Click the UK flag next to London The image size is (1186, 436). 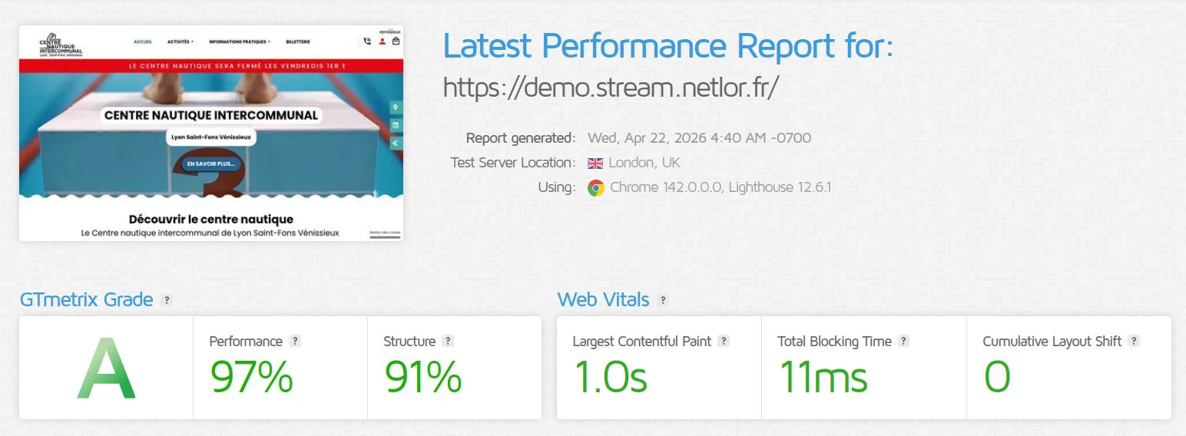pyautogui.click(x=595, y=163)
